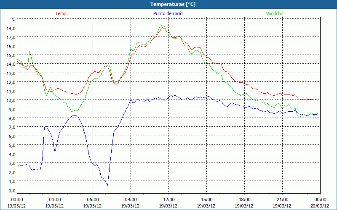The width and height of the screenshot is (337, 210).
Task: Click the 4,0 y-axis value
Action: tap(12, 154)
